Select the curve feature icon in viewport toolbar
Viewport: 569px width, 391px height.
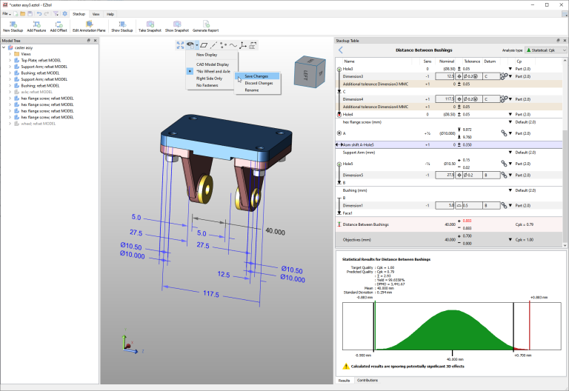tap(233, 45)
